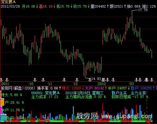Image resolution: width=157 pixels, height=124 pixels.
Task: Click the turnover 换0.66% in the header row
Action: pos(134,6)
